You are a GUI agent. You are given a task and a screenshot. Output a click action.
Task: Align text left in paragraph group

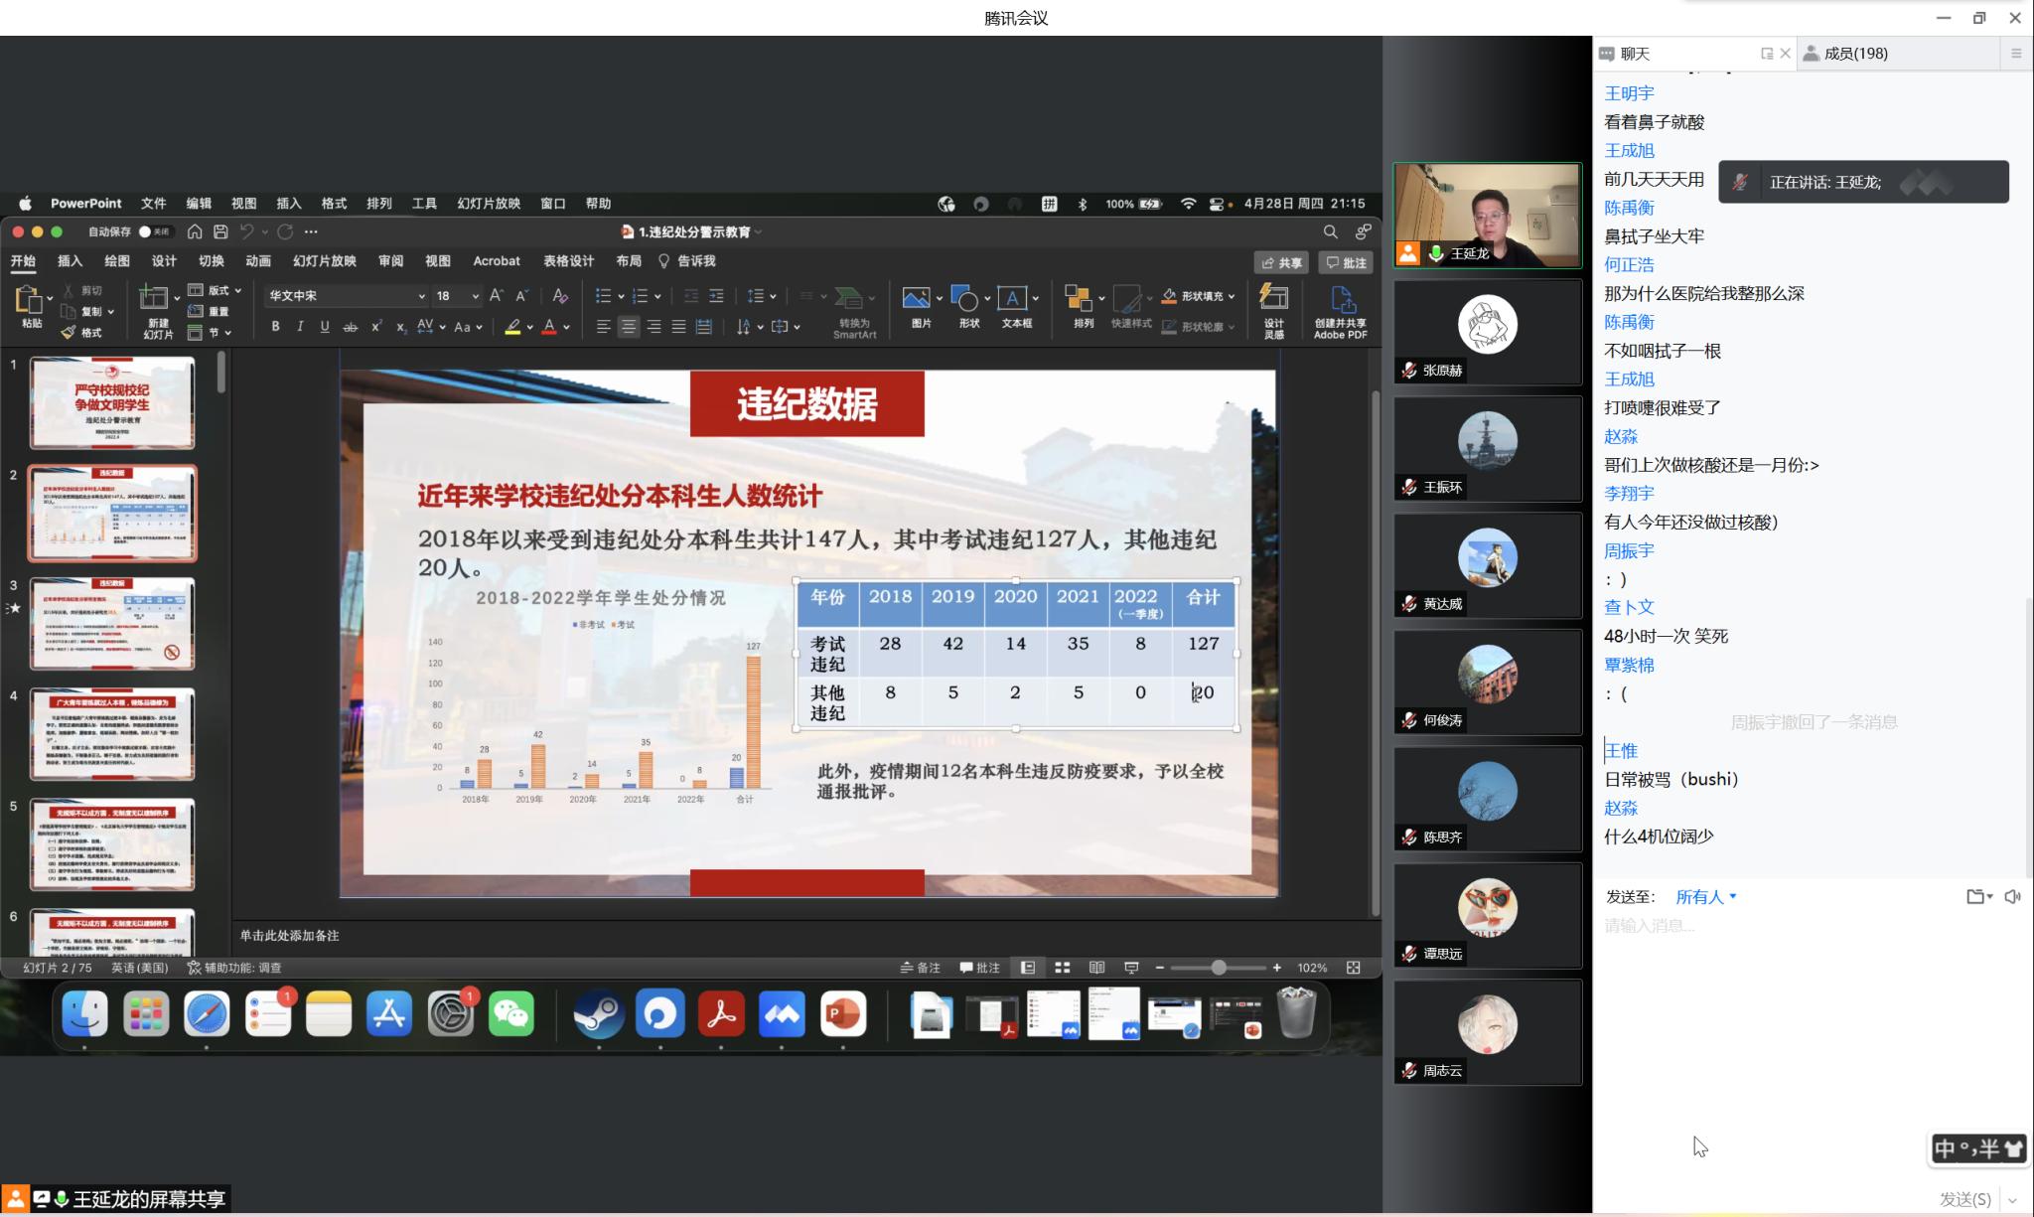tap(603, 326)
